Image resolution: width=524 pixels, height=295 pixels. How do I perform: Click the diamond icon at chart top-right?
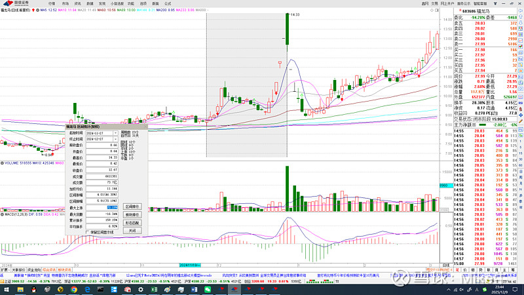(x=434, y=10)
